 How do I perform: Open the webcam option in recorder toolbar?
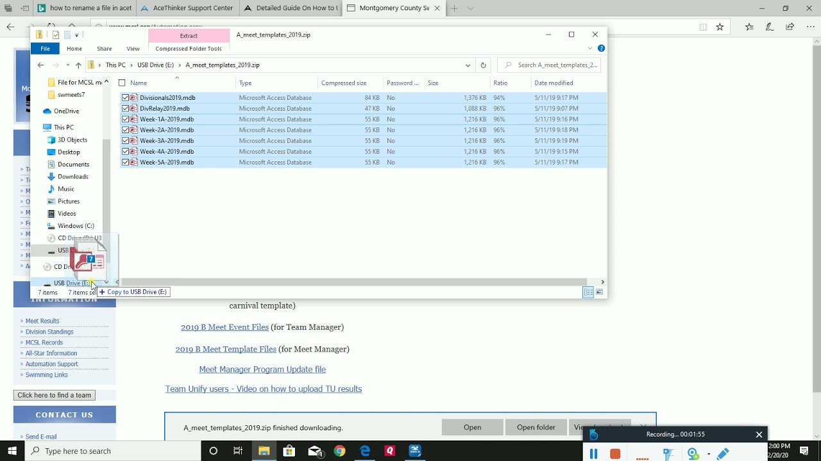tap(693, 453)
